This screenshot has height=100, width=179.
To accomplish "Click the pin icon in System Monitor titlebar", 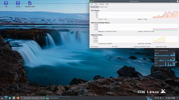I will point(93,1).
